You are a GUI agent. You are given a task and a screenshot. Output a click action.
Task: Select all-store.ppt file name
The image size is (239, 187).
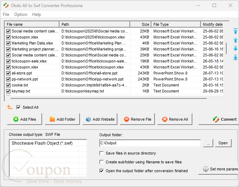tap(22, 73)
